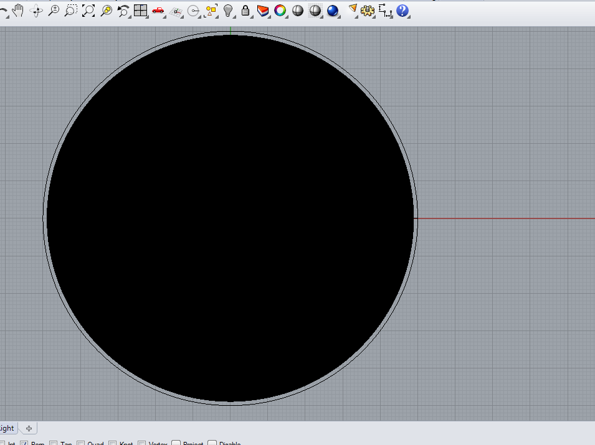The width and height of the screenshot is (595, 445).
Task: Activate the Rotate view tool
Action: (36, 11)
